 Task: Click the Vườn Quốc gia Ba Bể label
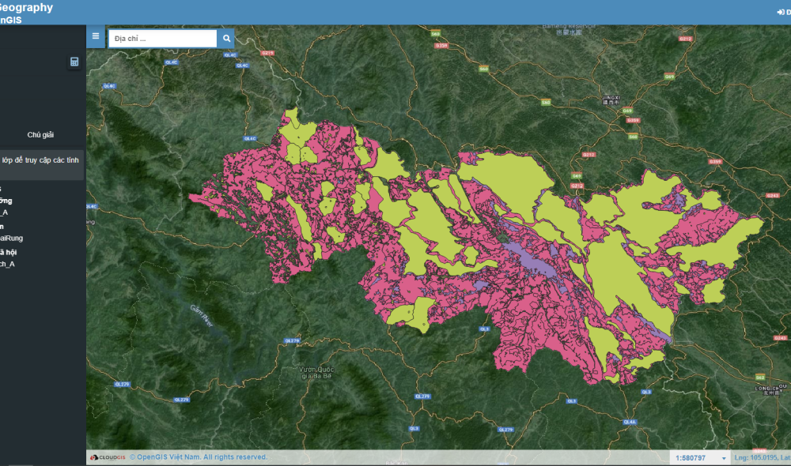(318, 373)
